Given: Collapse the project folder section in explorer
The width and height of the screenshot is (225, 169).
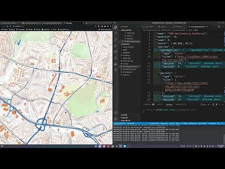Looking at the screenshot, I should point(130,44).
